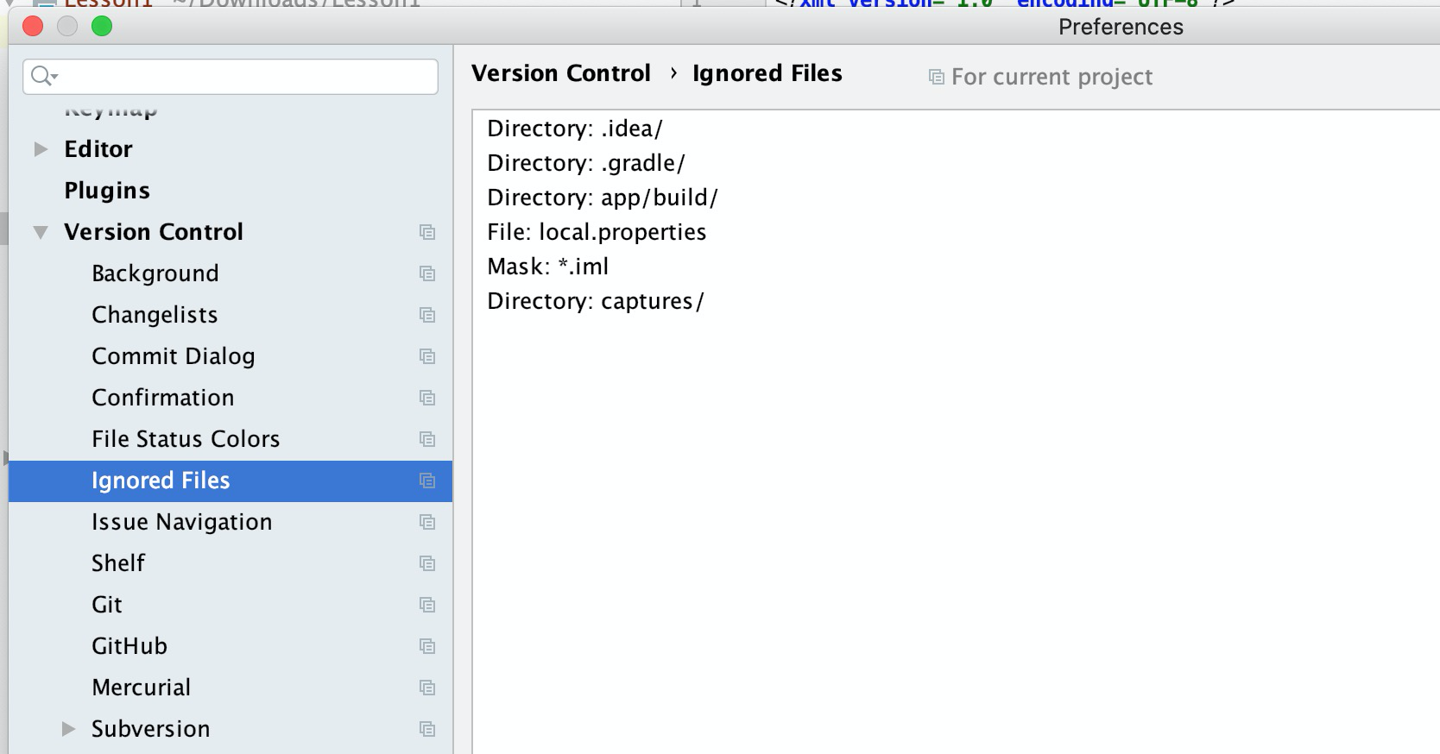Collapse the Version Control section
The height and width of the screenshot is (754, 1440).
(x=40, y=231)
